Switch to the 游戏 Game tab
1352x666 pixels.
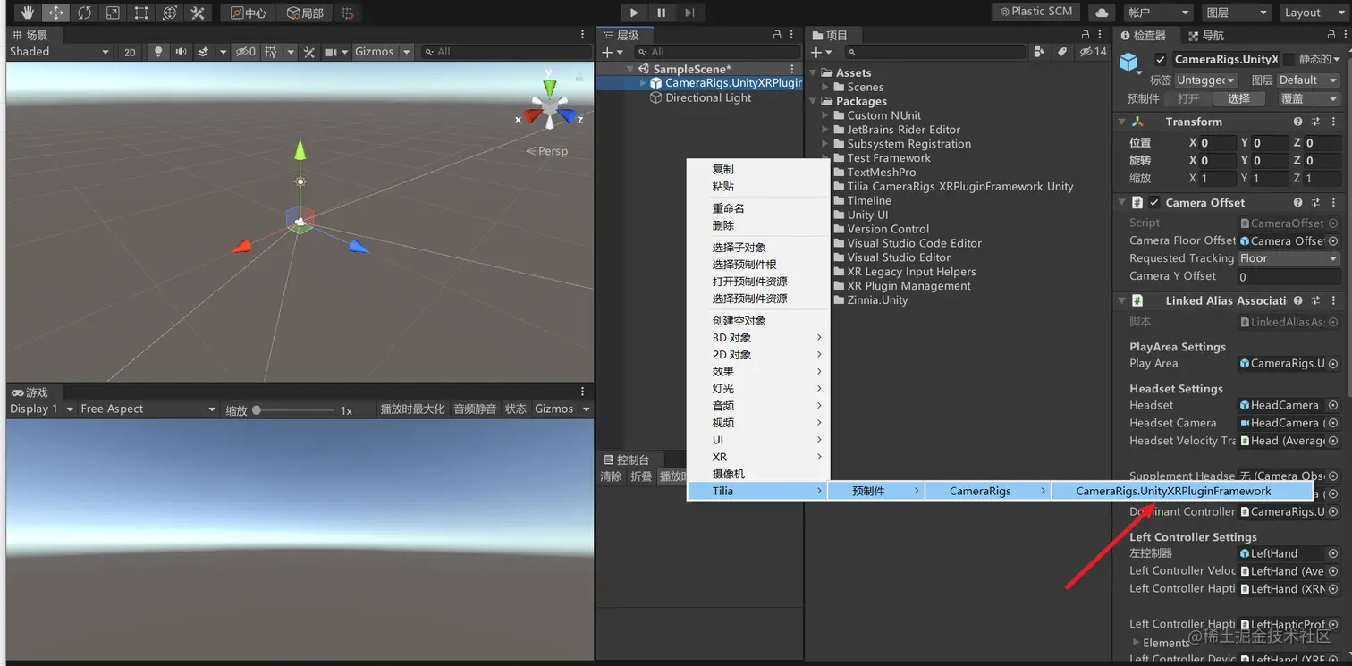pyautogui.click(x=30, y=392)
